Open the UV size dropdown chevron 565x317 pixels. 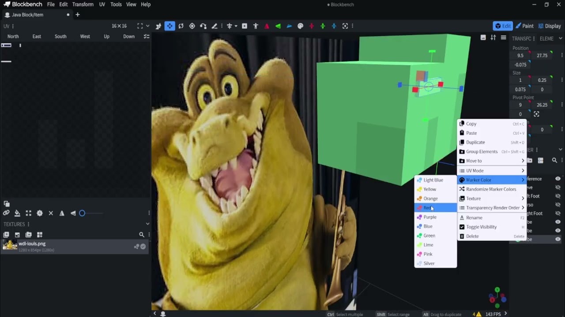[x=147, y=26]
